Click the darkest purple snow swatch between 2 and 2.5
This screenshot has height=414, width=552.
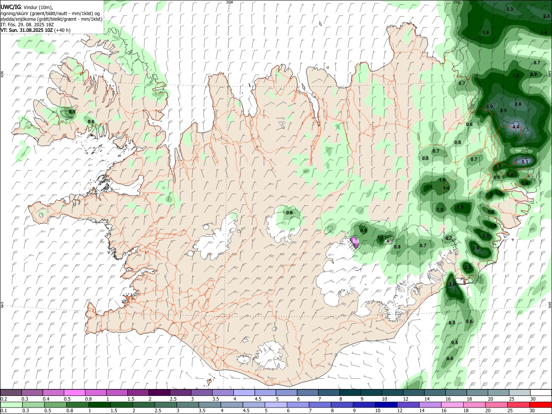[x=159, y=392]
